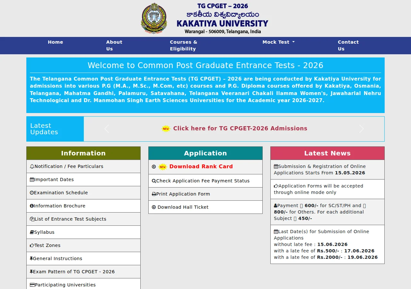The image size is (411, 289).
Task: Click the info icon beside Information Brochure
Action: coord(32,206)
